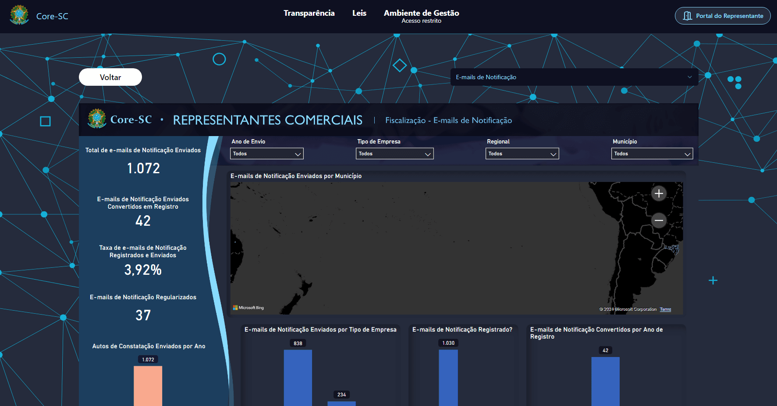
Task: Open the E-mails de Notificação report selector
Action: (x=574, y=77)
